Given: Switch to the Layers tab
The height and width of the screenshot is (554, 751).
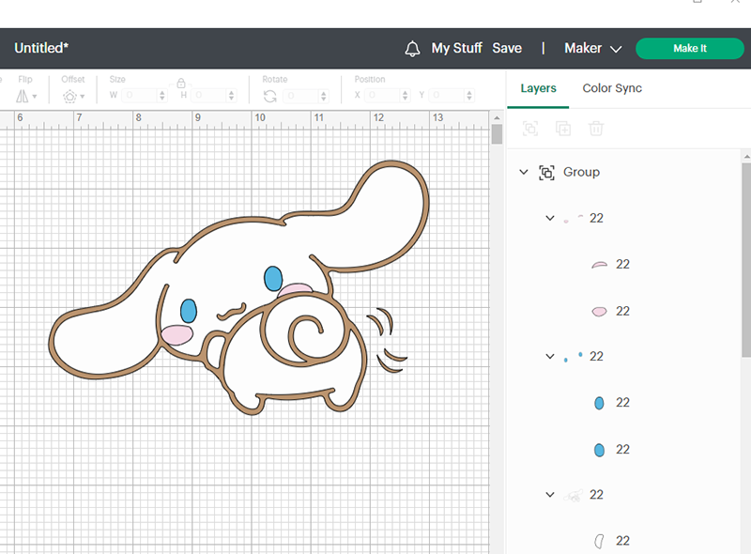Looking at the screenshot, I should pos(538,88).
